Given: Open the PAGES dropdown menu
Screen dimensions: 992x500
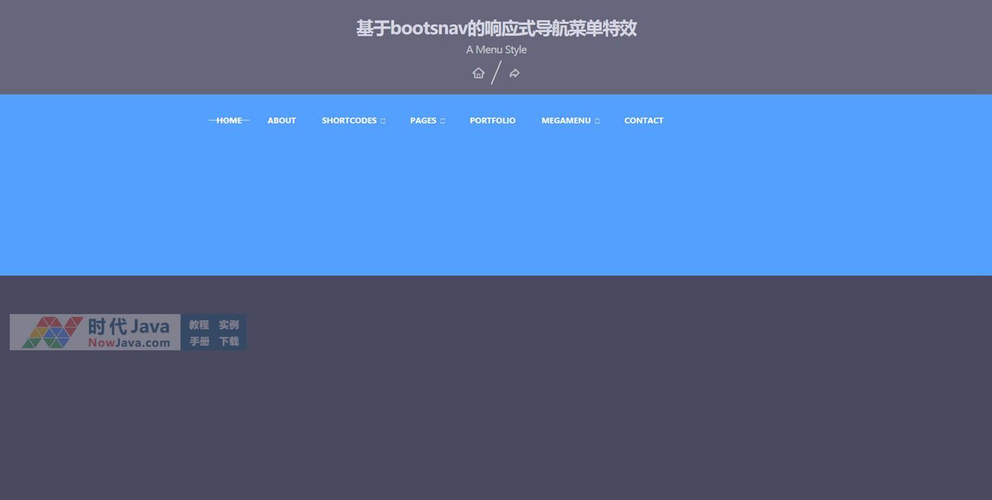Looking at the screenshot, I should [423, 120].
